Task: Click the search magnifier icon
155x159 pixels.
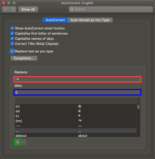Action: [72, 9]
